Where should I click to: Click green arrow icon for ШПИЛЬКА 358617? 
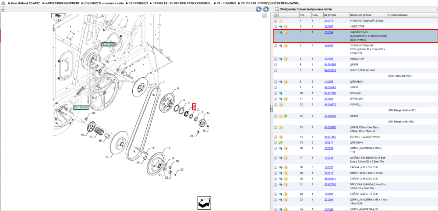(281, 143)
